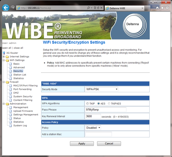
Task: Click the browser forward arrow
Action: tap(13, 8)
